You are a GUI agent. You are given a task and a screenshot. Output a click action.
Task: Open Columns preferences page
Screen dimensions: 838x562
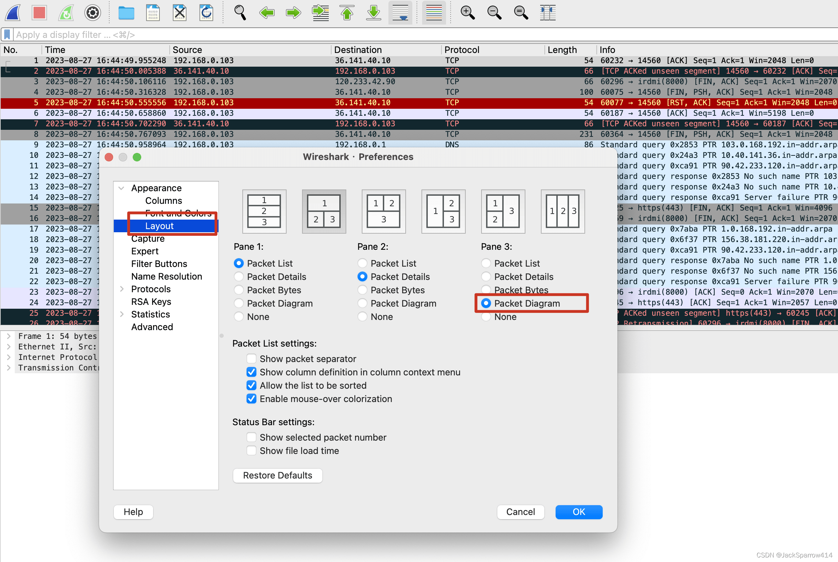pos(164,201)
